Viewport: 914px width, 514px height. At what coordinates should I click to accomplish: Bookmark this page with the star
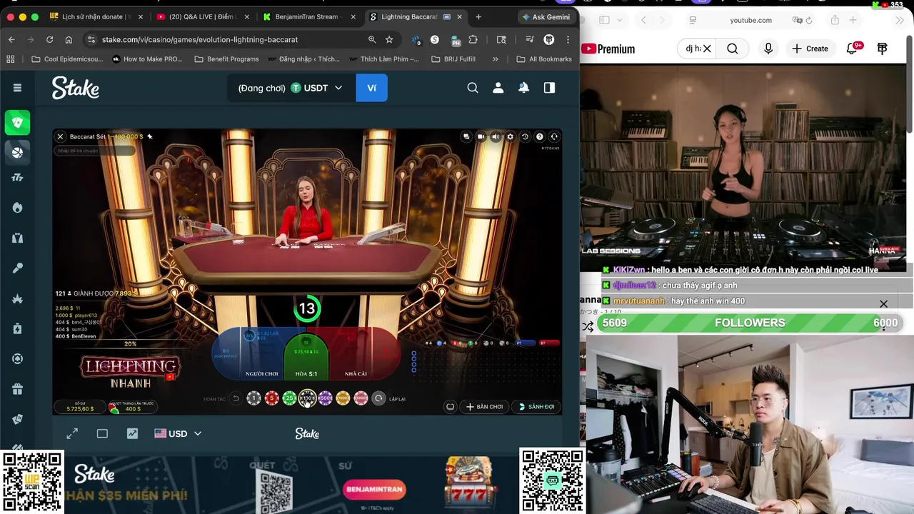(389, 39)
